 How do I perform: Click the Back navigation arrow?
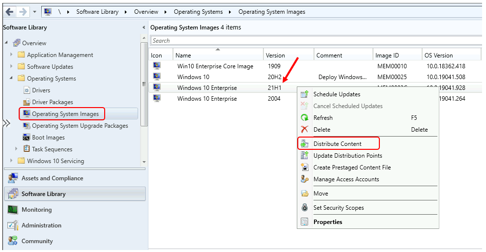click(x=9, y=12)
